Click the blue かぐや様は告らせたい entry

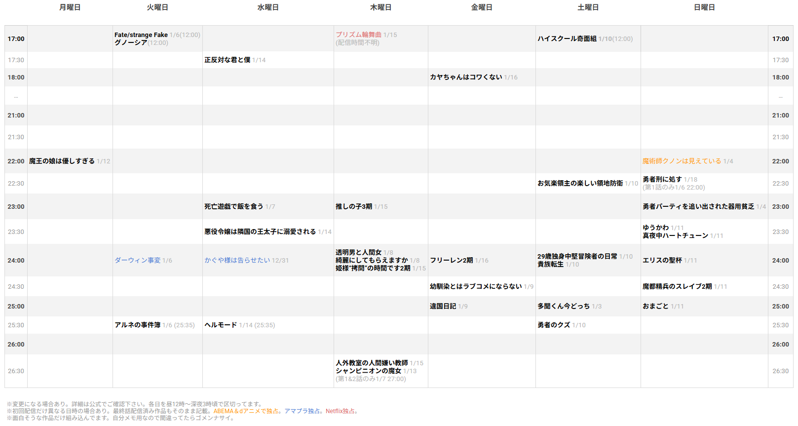[x=237, y=261]
